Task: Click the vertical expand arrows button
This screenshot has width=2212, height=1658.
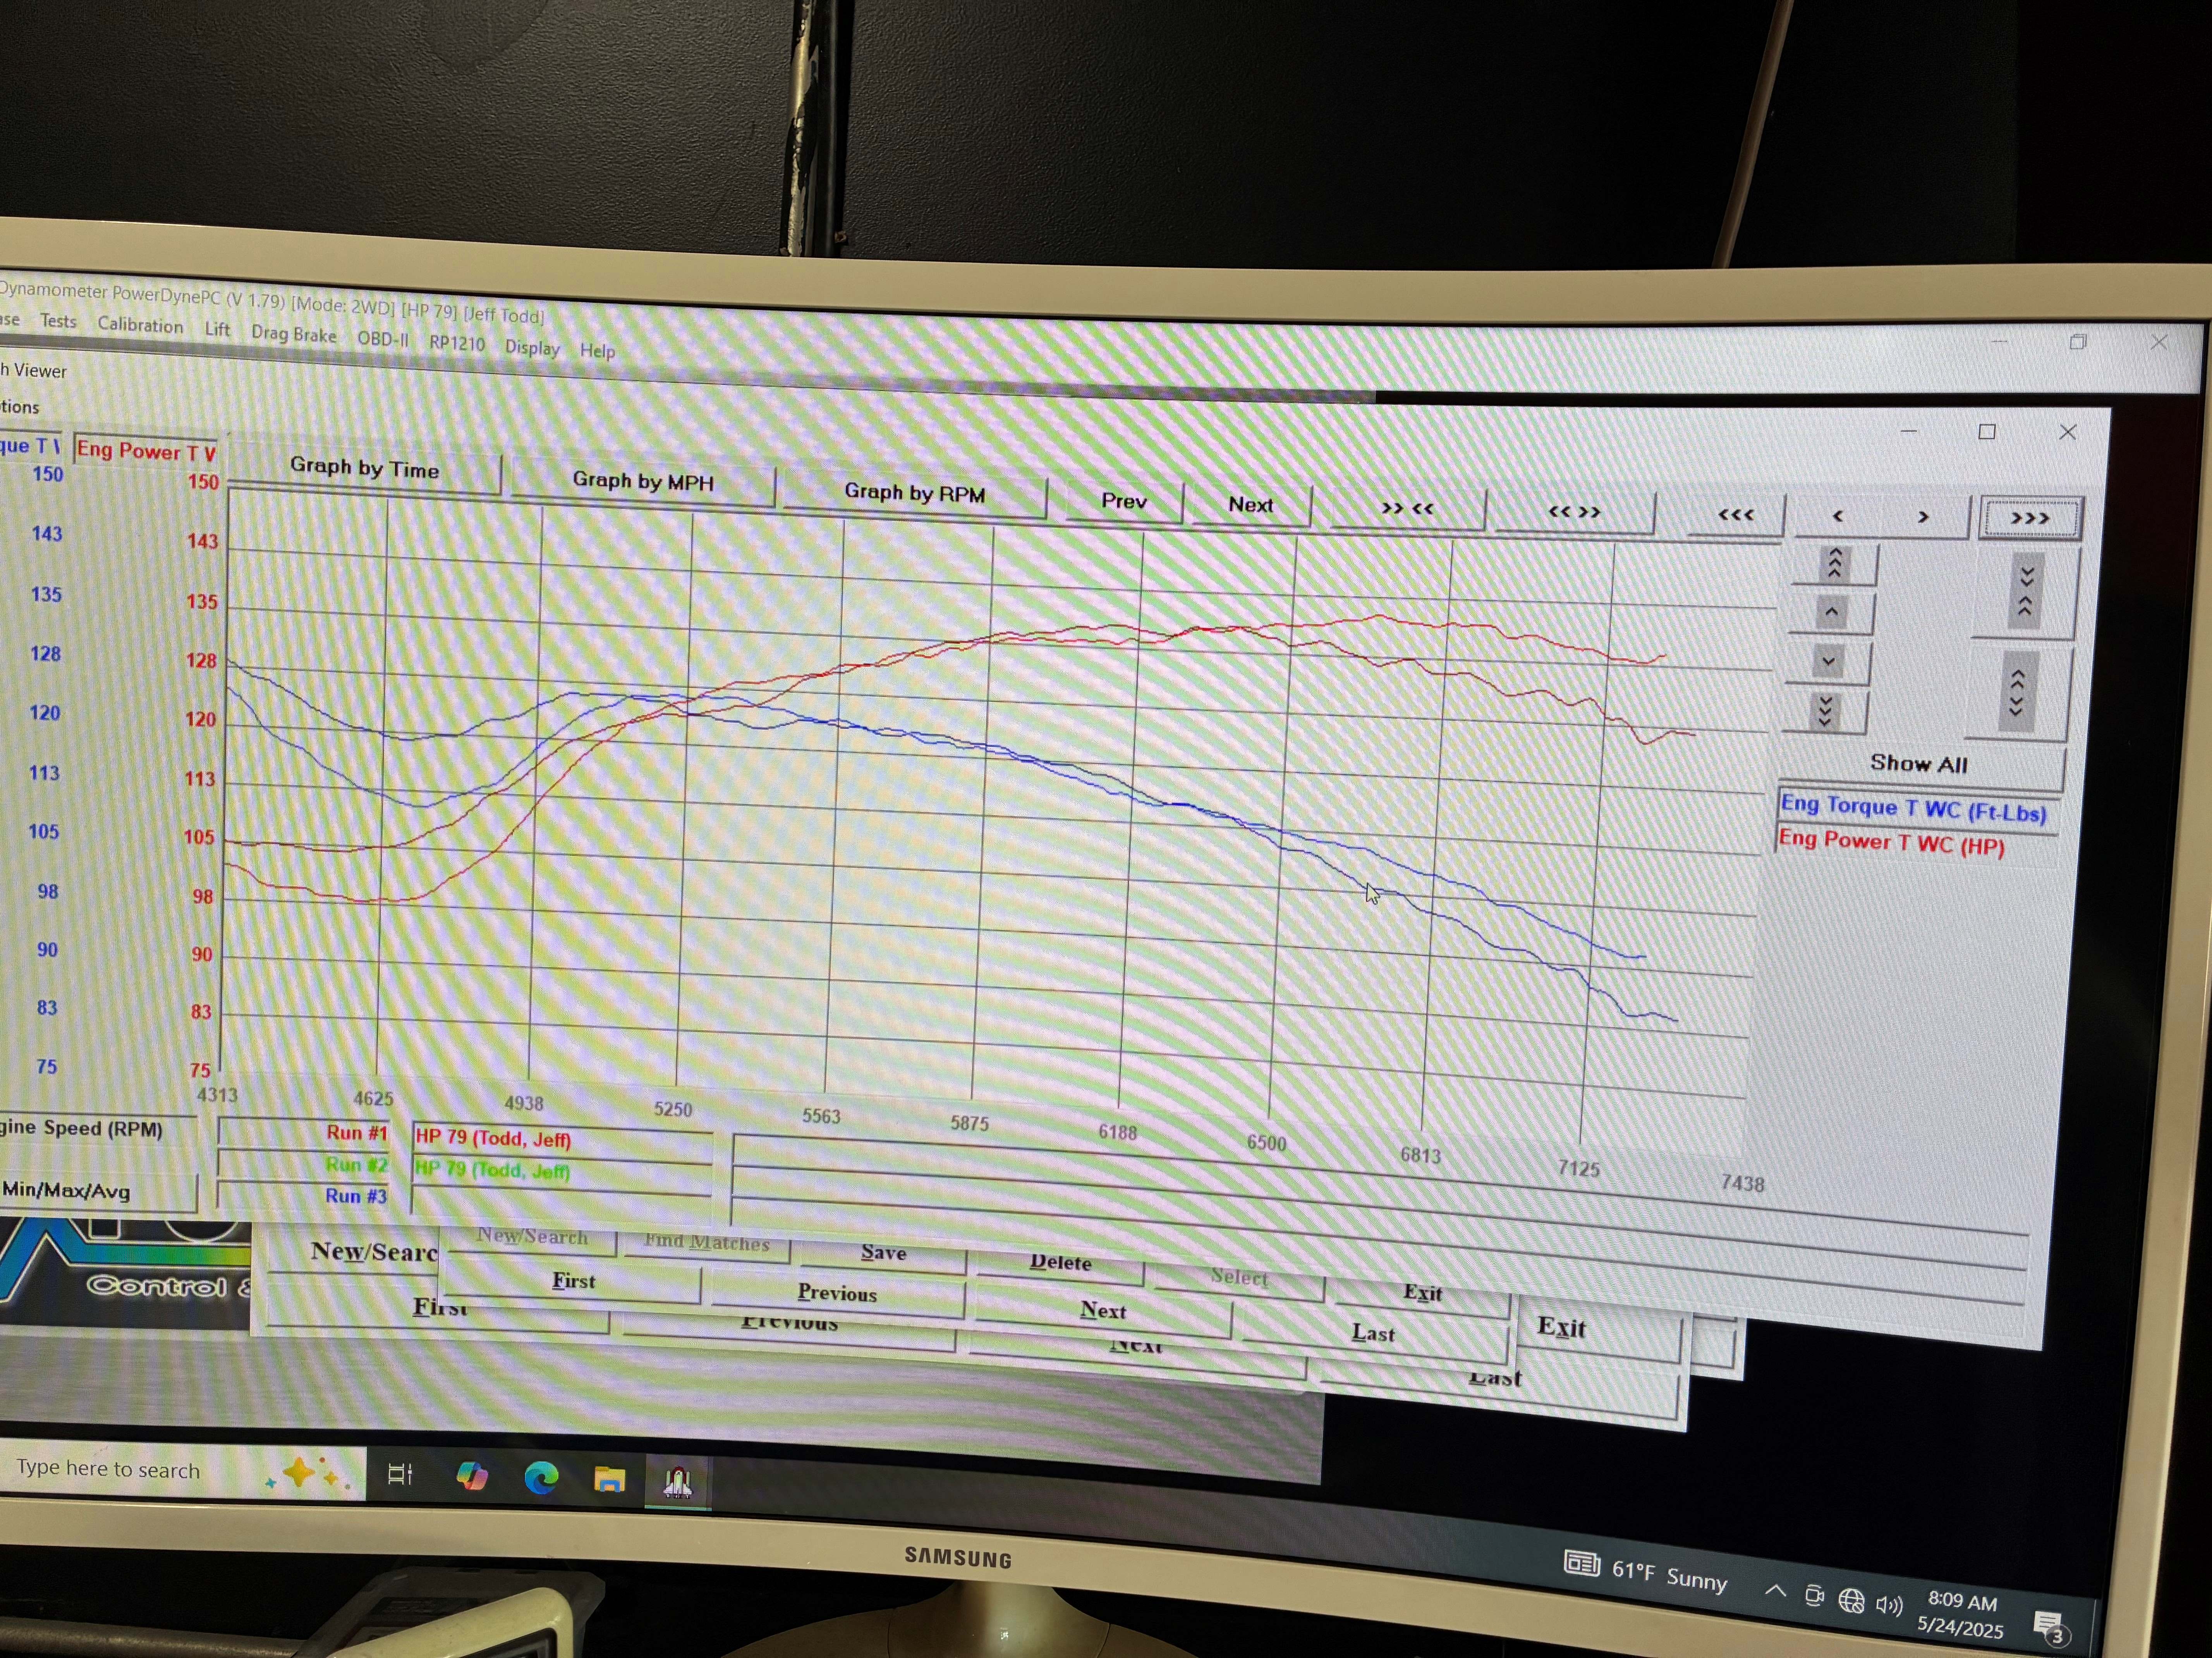Action: (x=2017, y=694)
